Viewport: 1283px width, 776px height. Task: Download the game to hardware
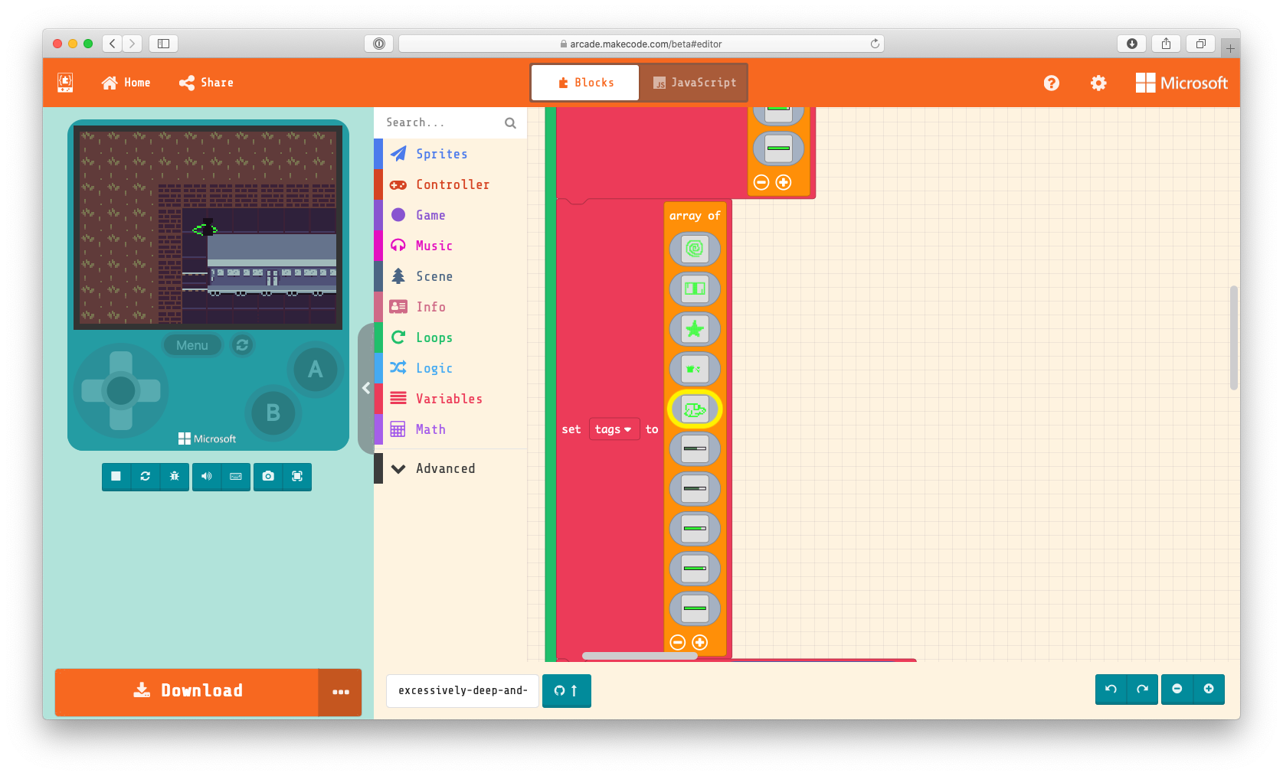pyautogui.click(x=187, y=692)
